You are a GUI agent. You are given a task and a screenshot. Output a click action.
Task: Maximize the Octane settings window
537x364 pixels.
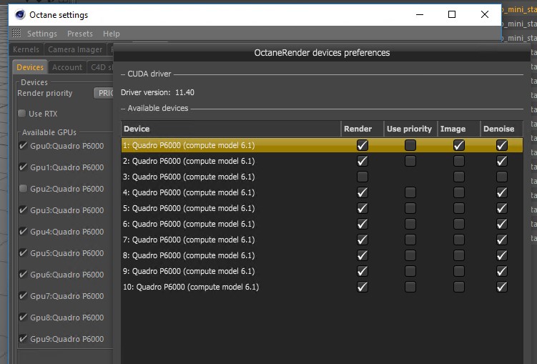[452, 14]
